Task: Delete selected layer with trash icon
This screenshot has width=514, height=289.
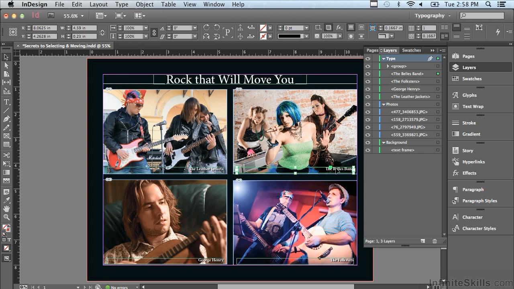Action: (x=434, y=241)
